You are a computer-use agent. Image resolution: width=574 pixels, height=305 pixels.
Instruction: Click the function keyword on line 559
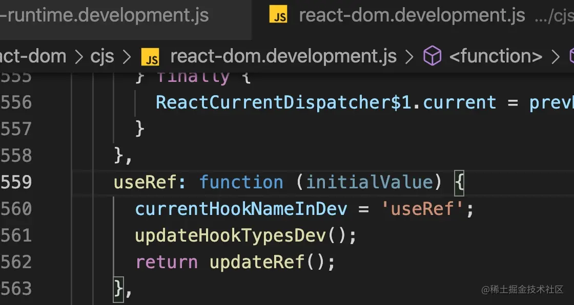(x=241, y=183)
